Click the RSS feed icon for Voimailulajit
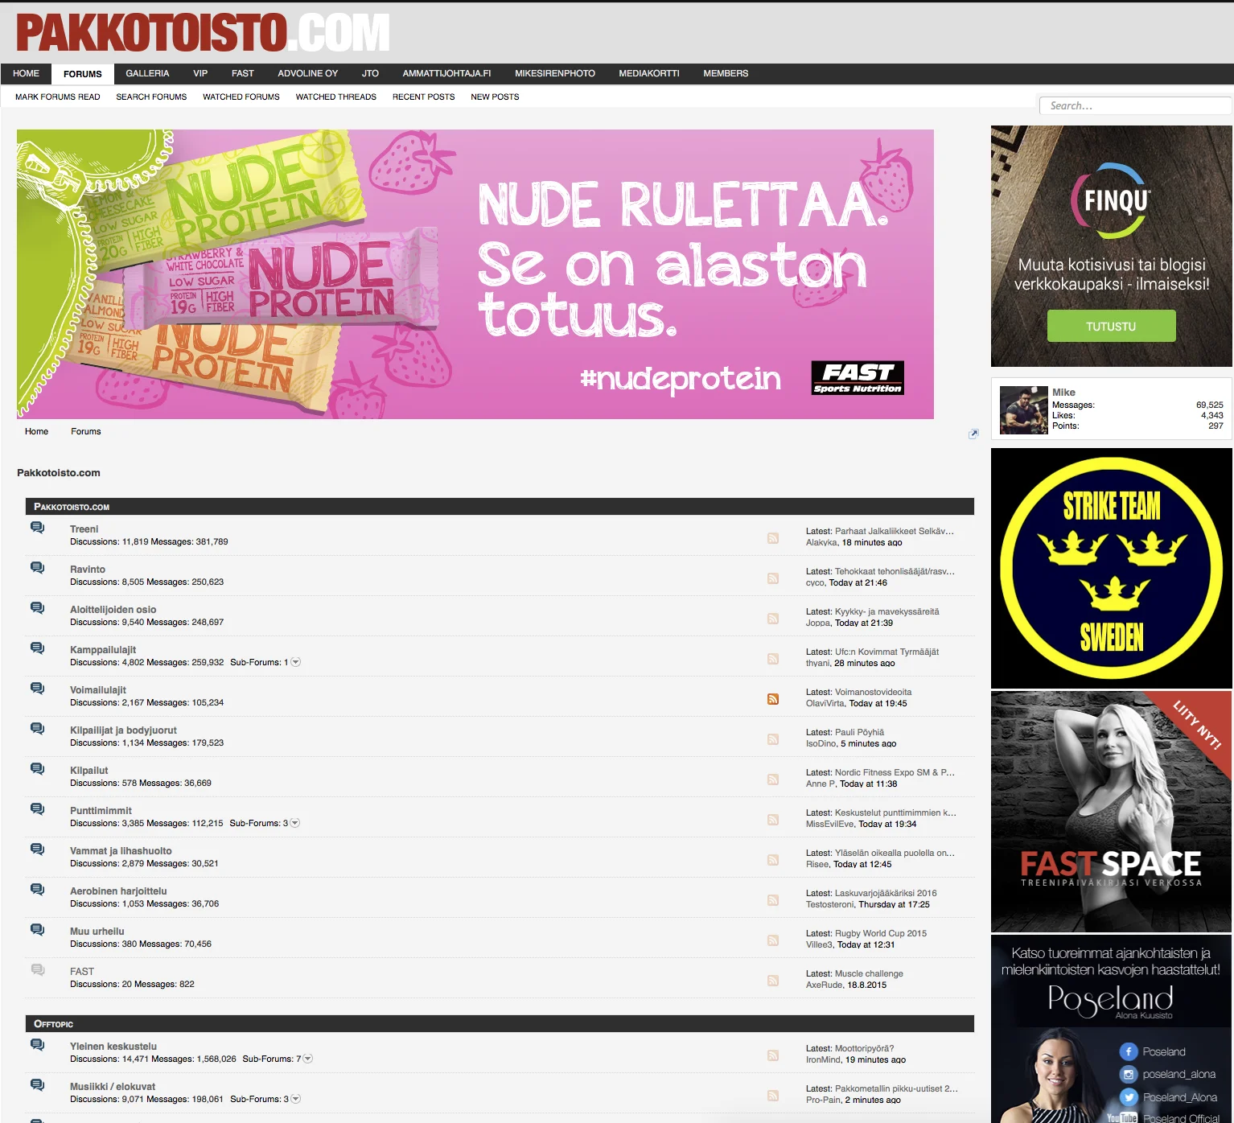The width and height of the screenshot is (1234, 1123). (772, 699)
